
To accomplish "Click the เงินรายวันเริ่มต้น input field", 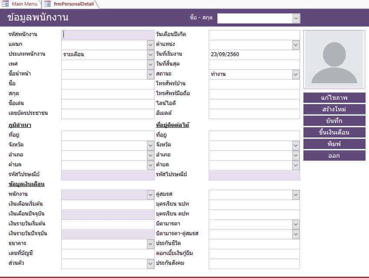I will (108, 224).
